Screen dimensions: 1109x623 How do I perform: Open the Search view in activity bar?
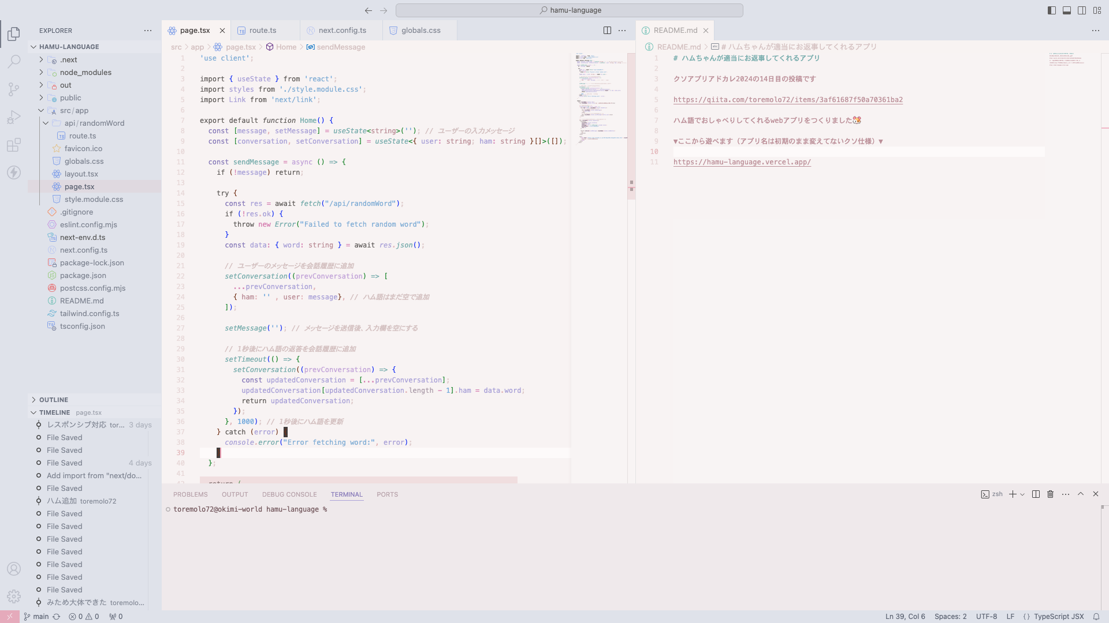click(x=14, y=61)
